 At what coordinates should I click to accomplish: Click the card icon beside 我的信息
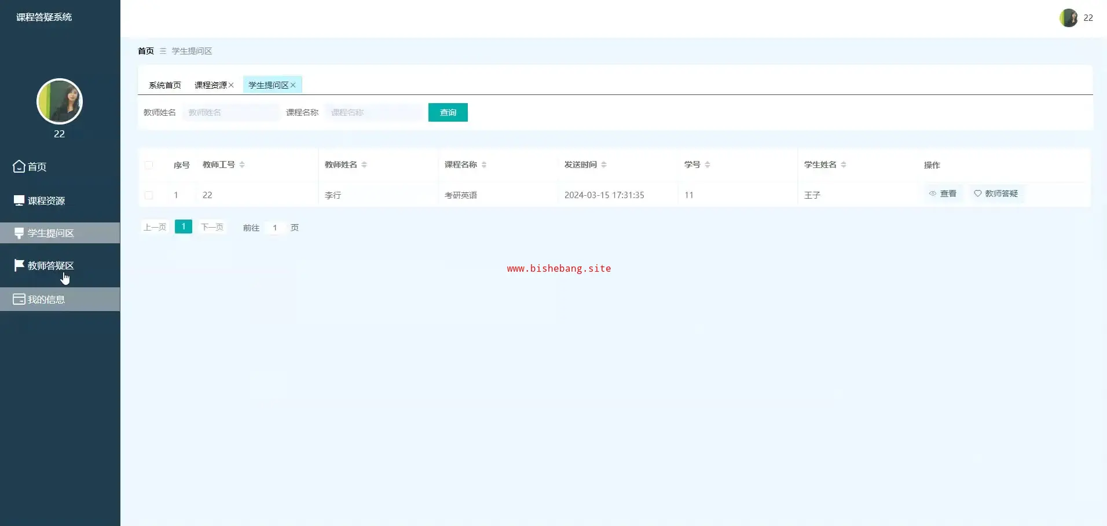pos(19,299)
